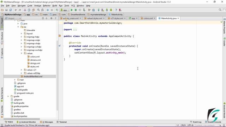Click the Help question mark icon
Viewport: 226px width, 127px height.
tap(116, 10)
